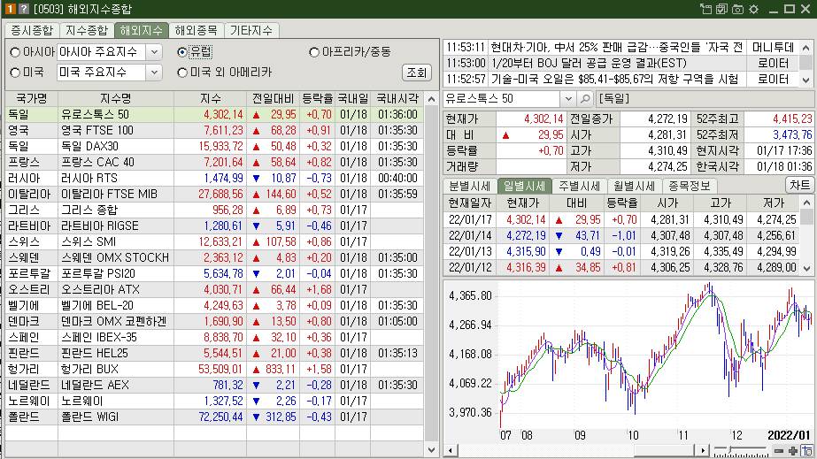Switch to the 해외종목 tab
The image size is (817, 459).
click(196, 30)
